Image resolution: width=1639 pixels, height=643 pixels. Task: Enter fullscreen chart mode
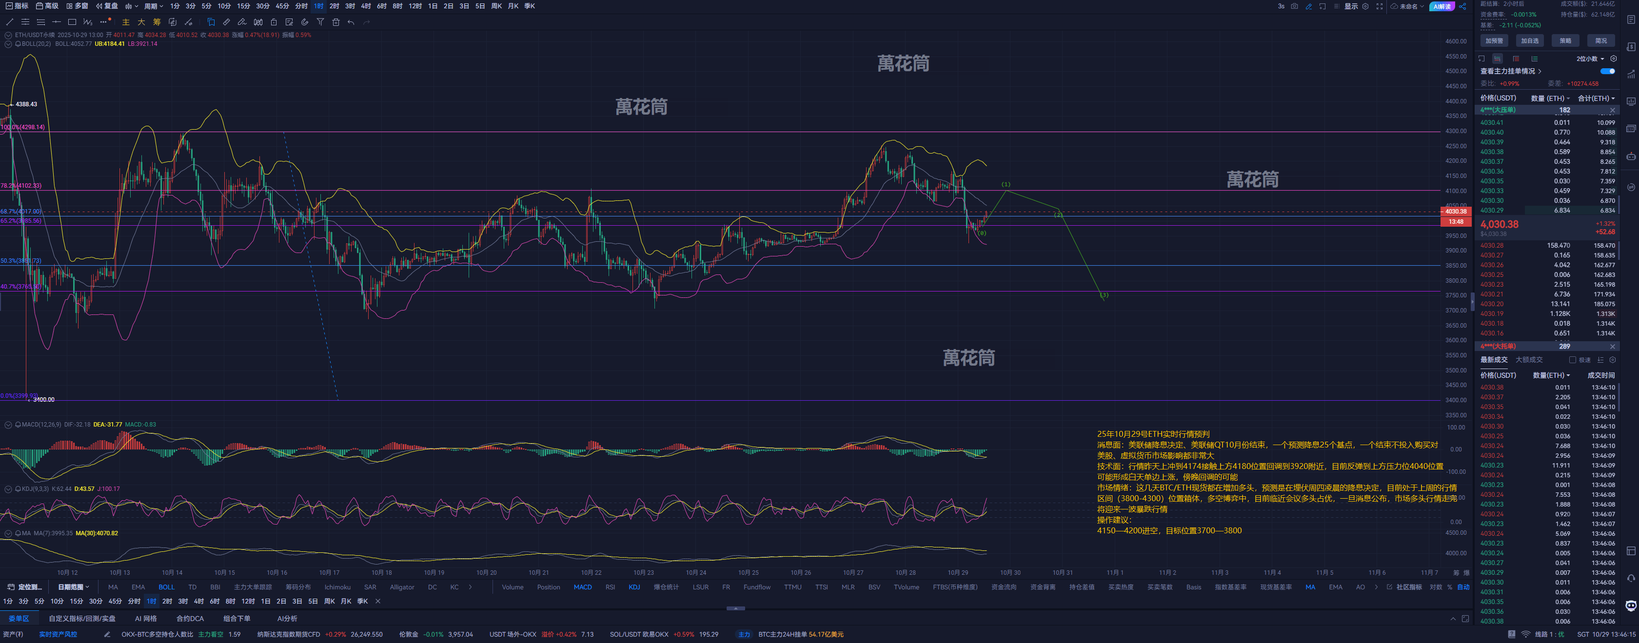[x=1380, y=6]
